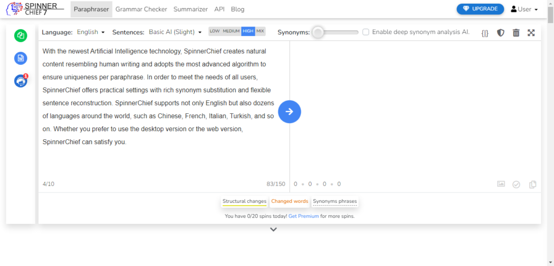The height and width of the screenshot is (266, 554).
Task: Click the 83/150 word count text
Action: [276, 184]
